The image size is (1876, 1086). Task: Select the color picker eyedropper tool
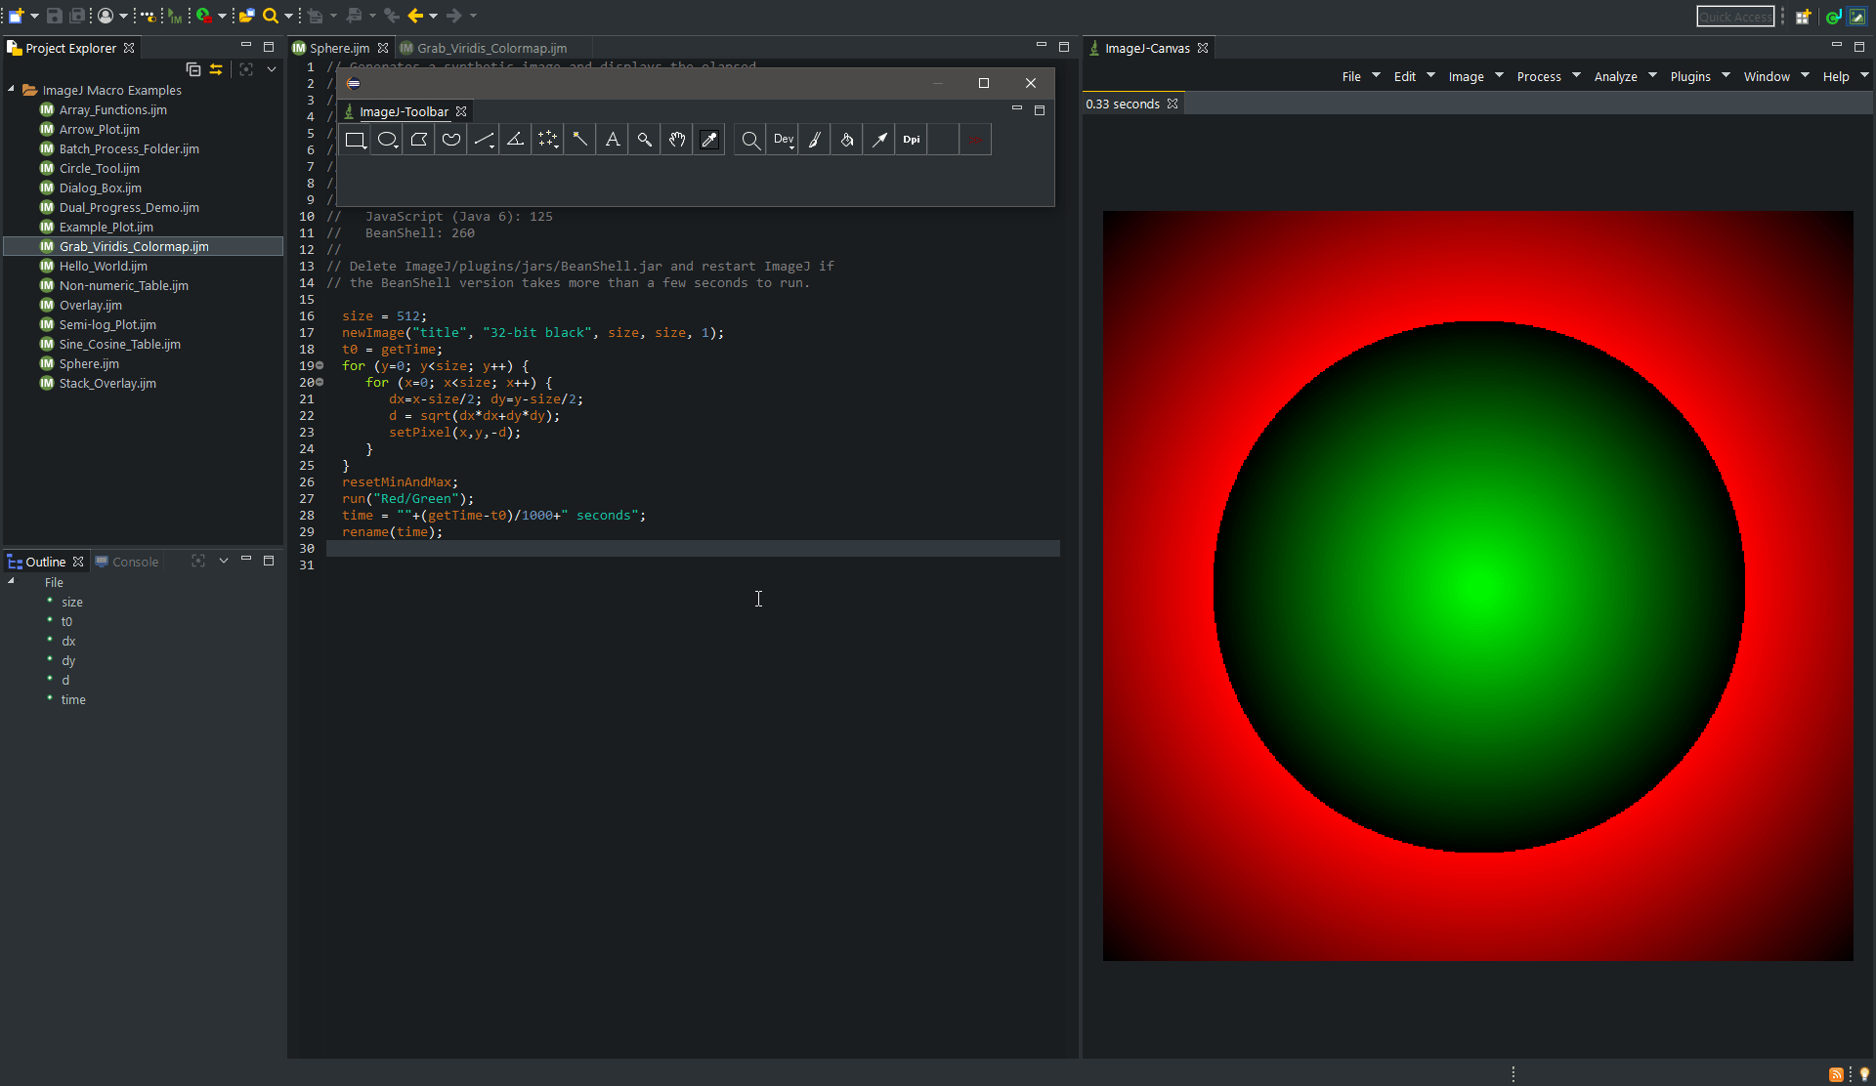click(708, 139)
